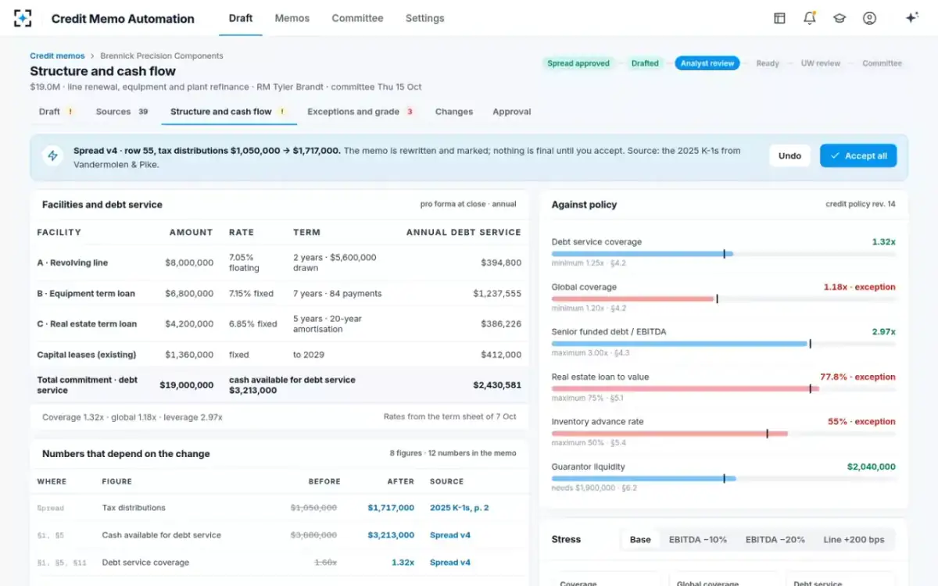Select the EBITDA −10% stress scenario

point(697,540)
